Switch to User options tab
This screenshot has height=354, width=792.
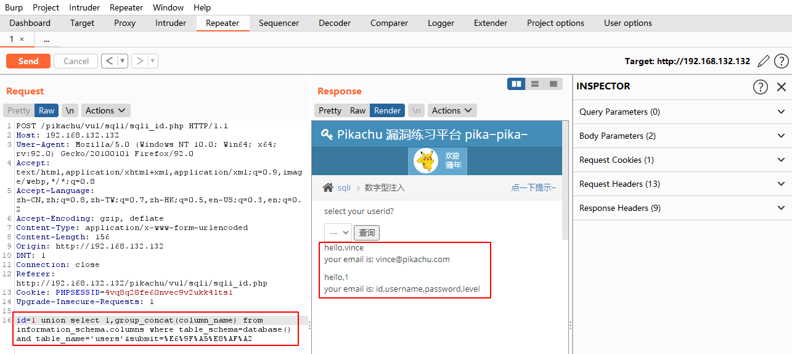coord(628,23)
